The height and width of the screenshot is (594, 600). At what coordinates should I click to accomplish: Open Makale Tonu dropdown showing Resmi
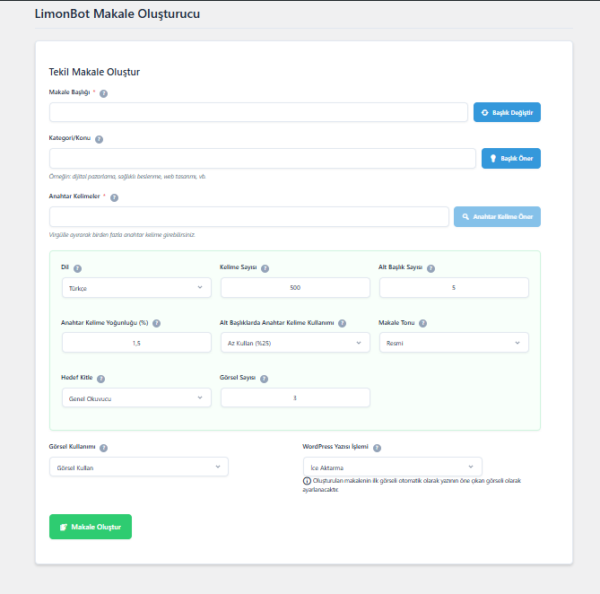[454, 343]
